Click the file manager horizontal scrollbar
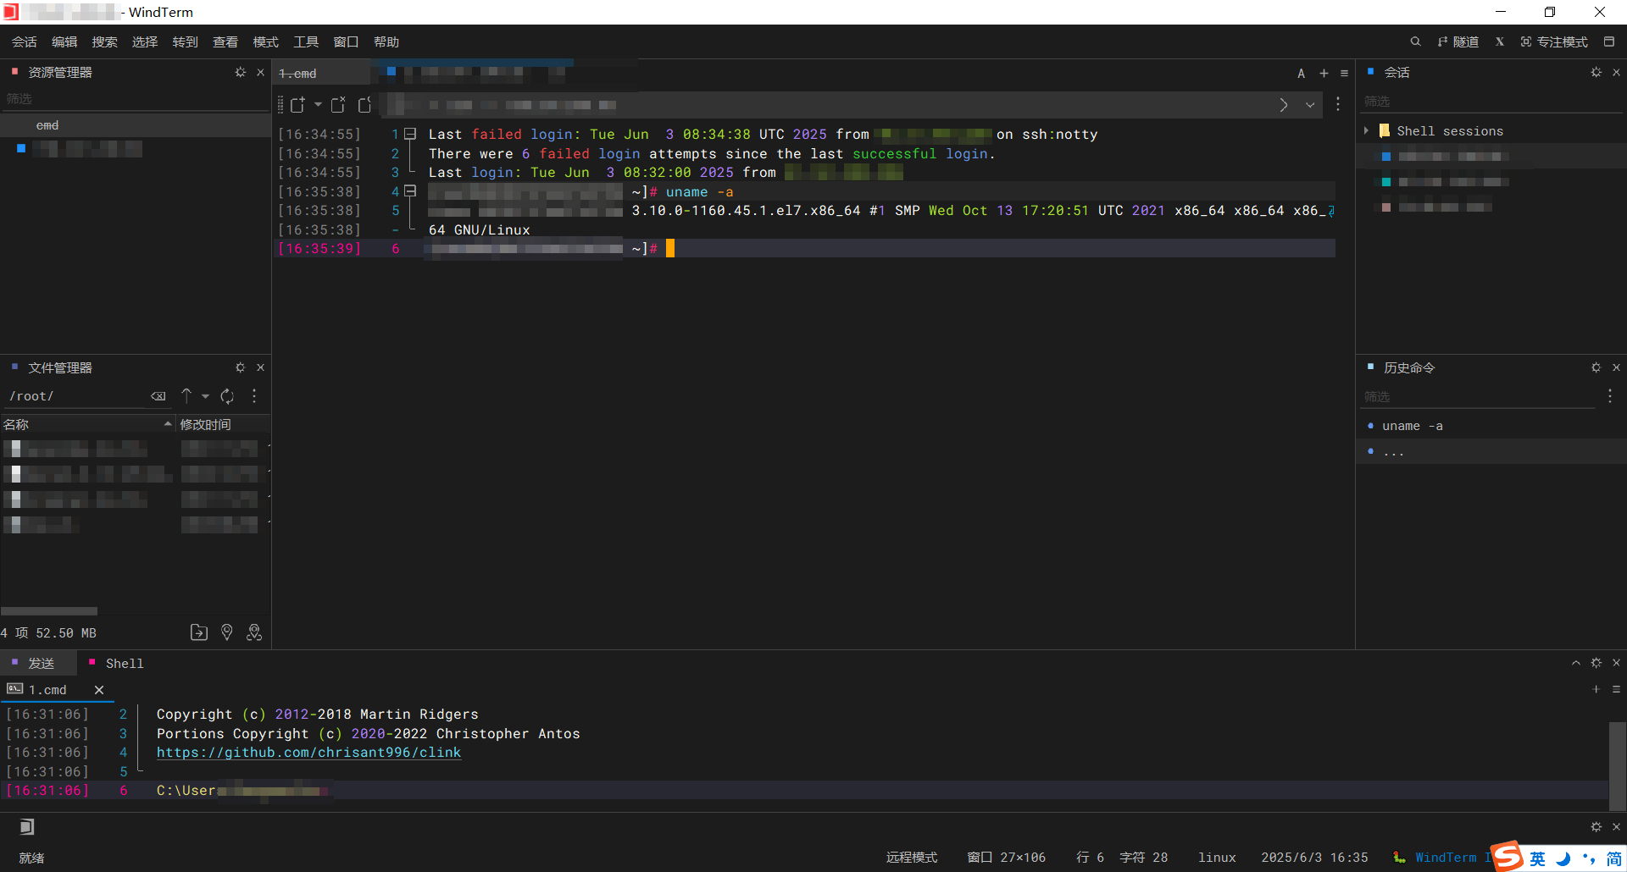This screenshot has width=1627, height=872. point(49,611)
